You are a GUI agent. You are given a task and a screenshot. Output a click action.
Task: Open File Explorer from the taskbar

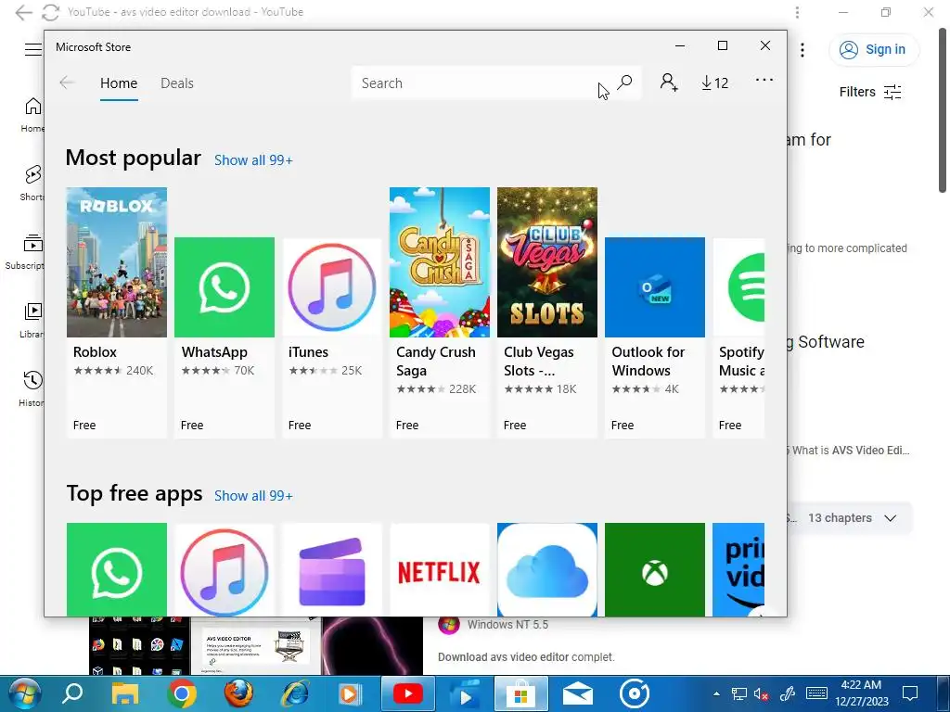[125, 693]
